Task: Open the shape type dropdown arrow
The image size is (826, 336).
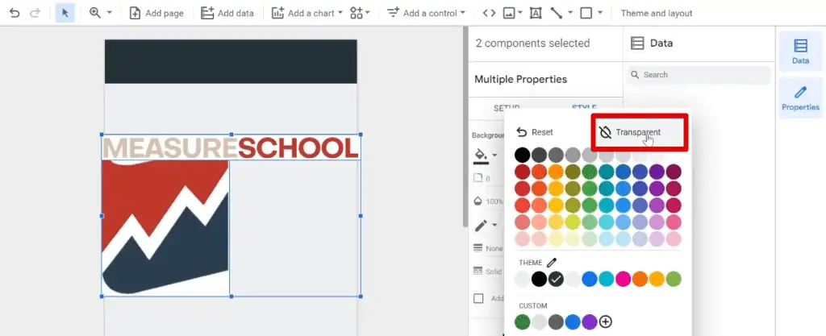Action: point(600,13)
